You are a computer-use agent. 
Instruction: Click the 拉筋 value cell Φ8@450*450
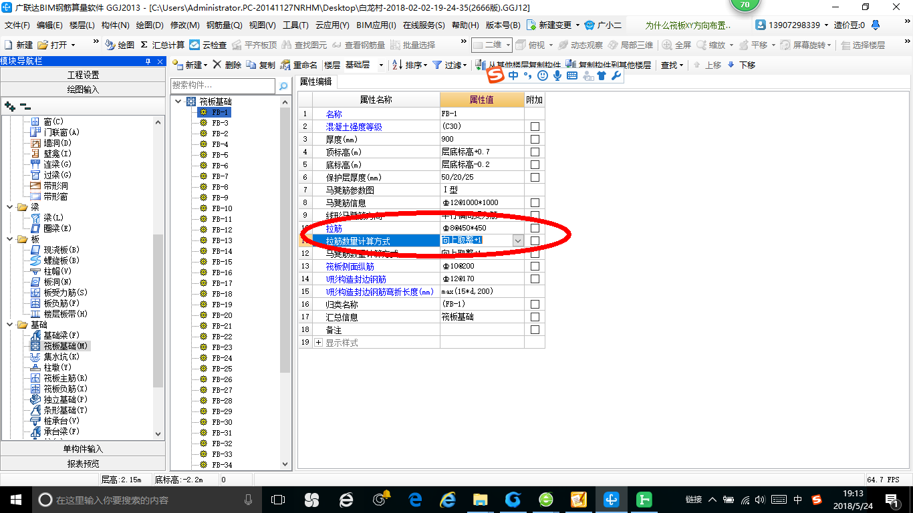(x=482, y=228)
